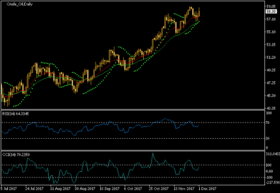Click the 53.15 price axis value
The width and height of the screenshot is (280, 193).
click(271, 44)
